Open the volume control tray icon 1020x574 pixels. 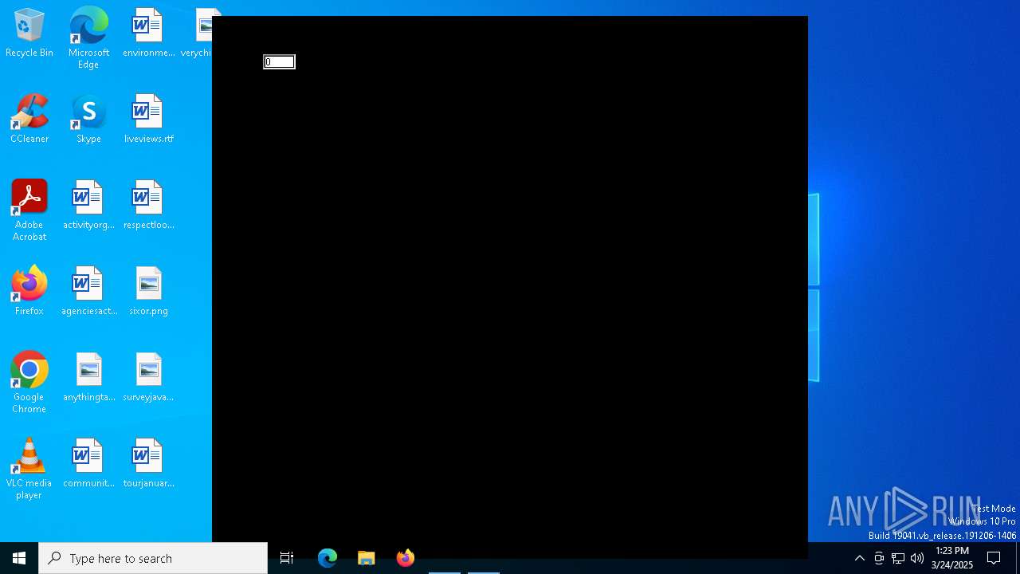tap(917, 558)
